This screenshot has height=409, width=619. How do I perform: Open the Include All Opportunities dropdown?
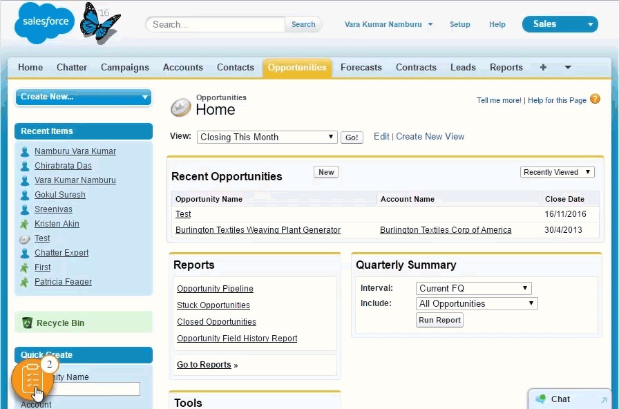(477, 303)
